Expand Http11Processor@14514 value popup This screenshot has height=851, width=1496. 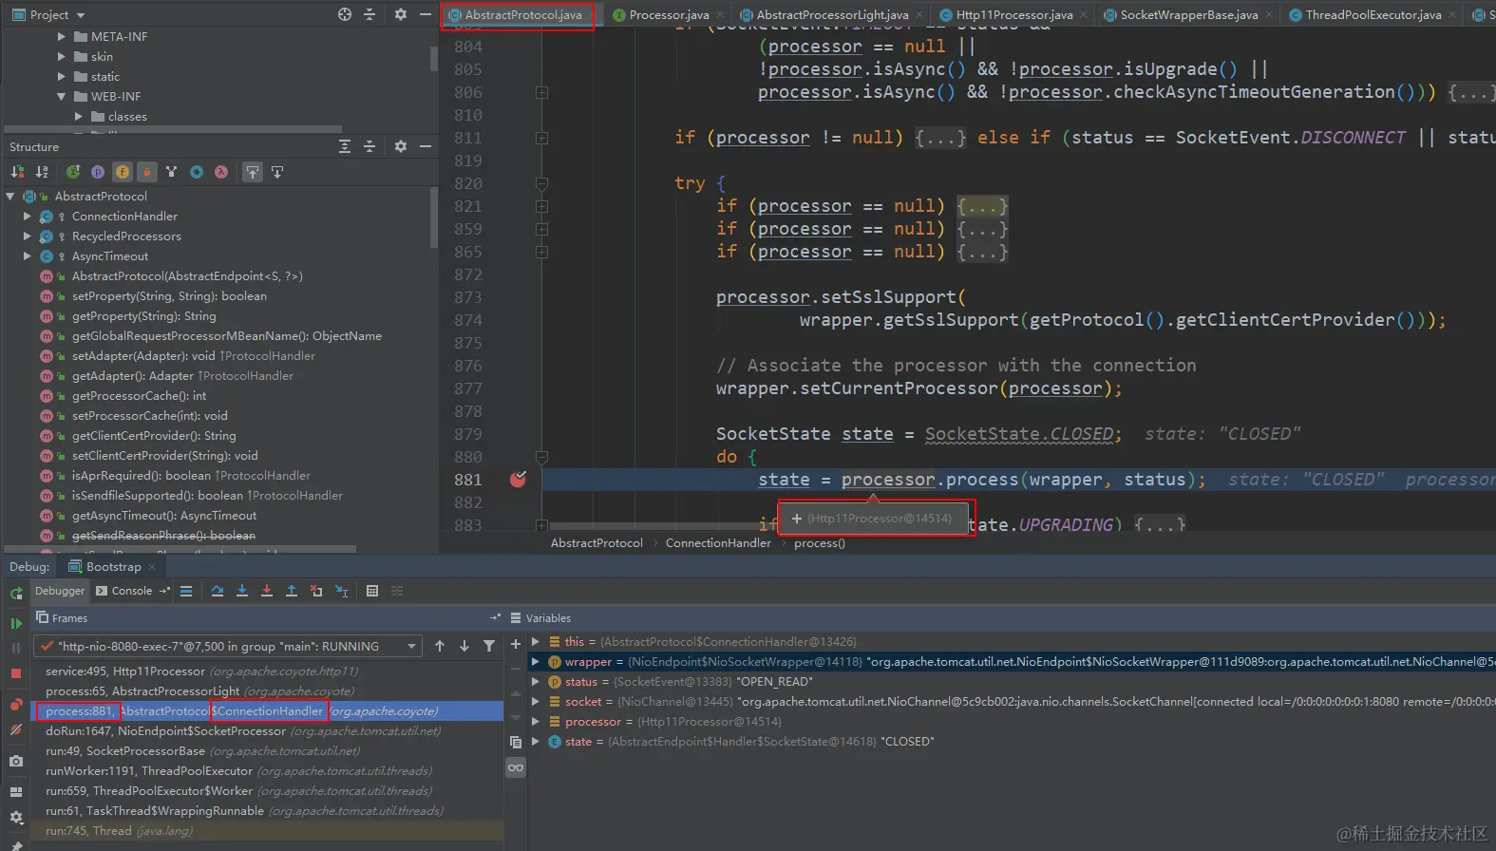pos(797,519)
